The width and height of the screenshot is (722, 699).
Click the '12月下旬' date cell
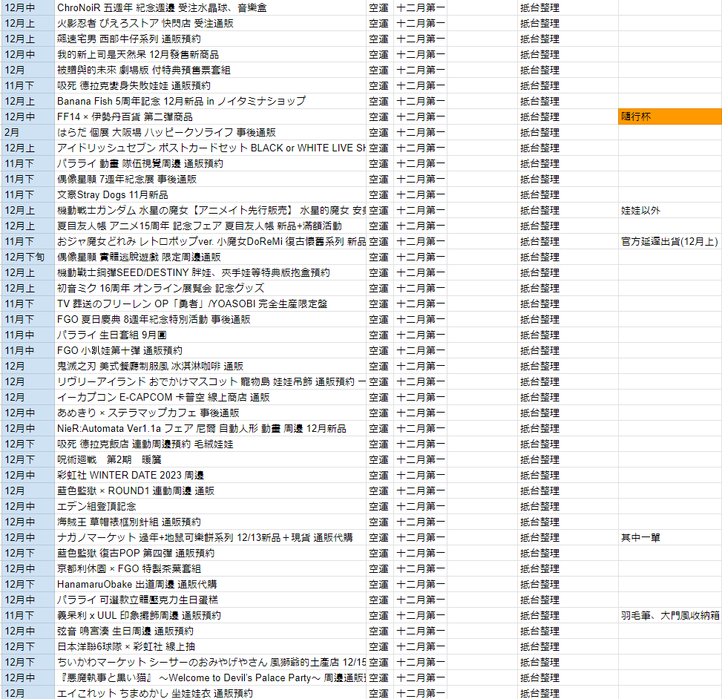pos(28,257)
